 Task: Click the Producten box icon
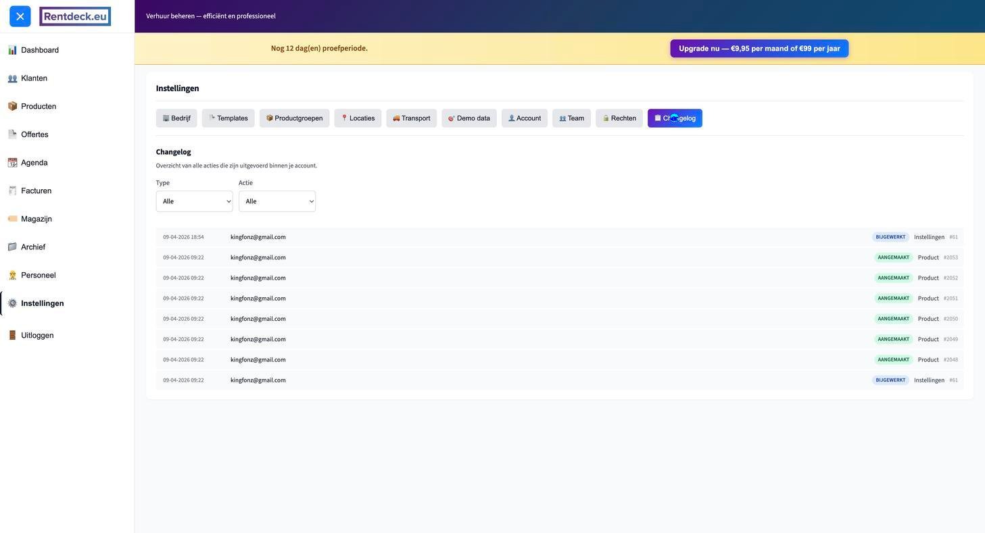tap(12, 106)
